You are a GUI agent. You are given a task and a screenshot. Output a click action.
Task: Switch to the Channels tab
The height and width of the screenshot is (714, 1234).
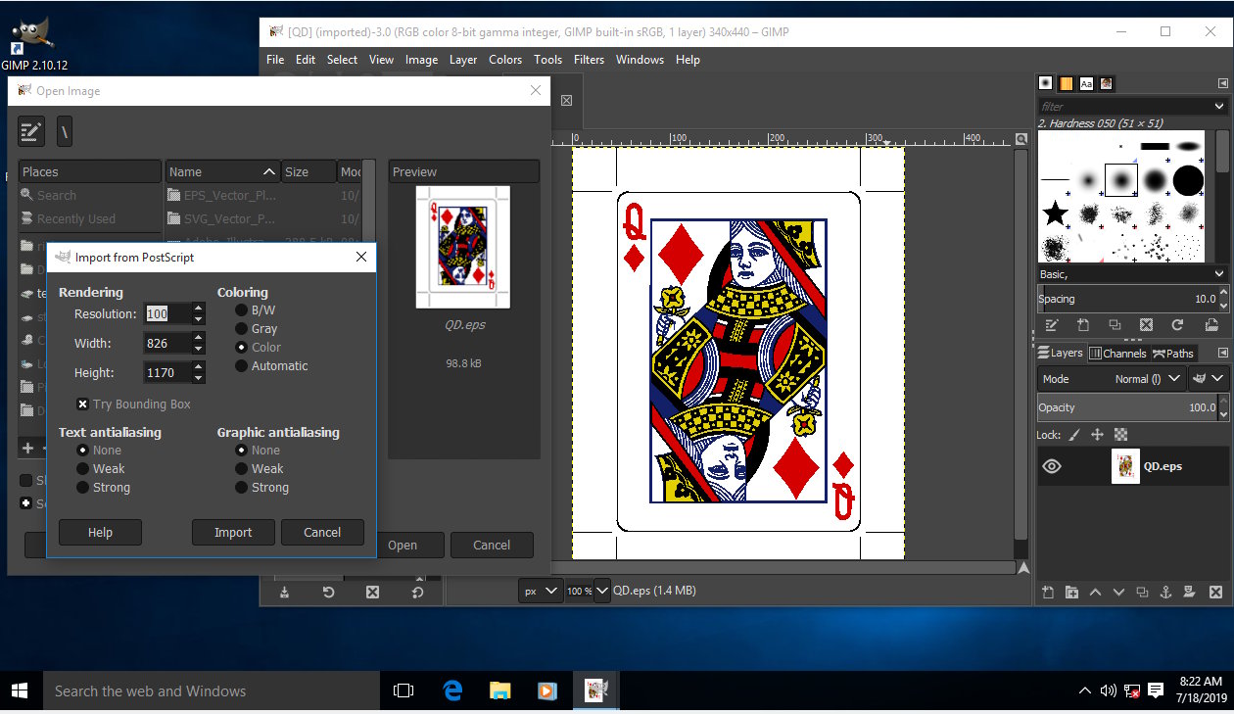click(x=1117, y=353)
